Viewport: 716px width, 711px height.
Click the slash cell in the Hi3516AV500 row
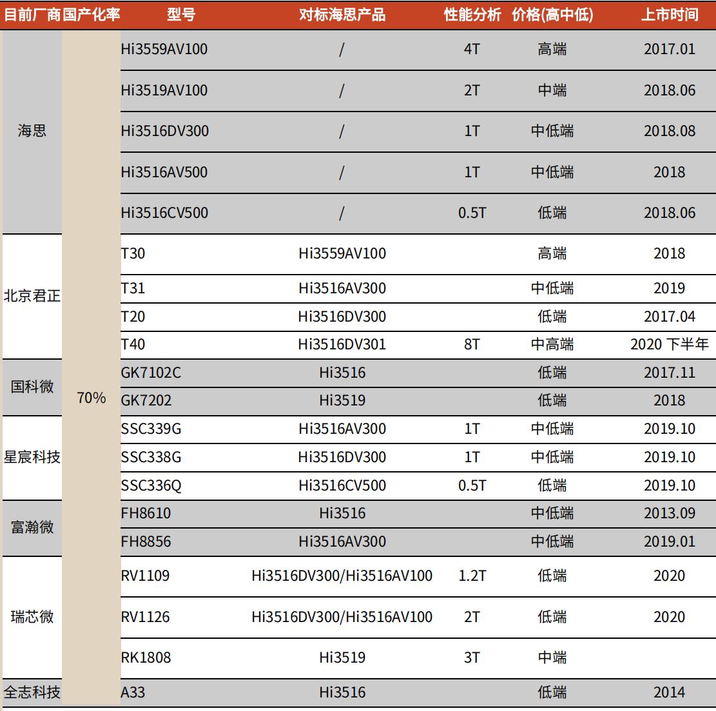click(342, 173)
